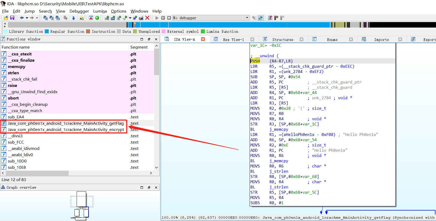Screen dimensions: 436x221
Task: Select the sub_EA4 function row
Action: [x=77, y=117]
